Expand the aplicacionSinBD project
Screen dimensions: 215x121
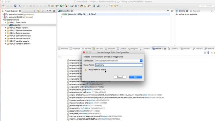click(3, 17)
